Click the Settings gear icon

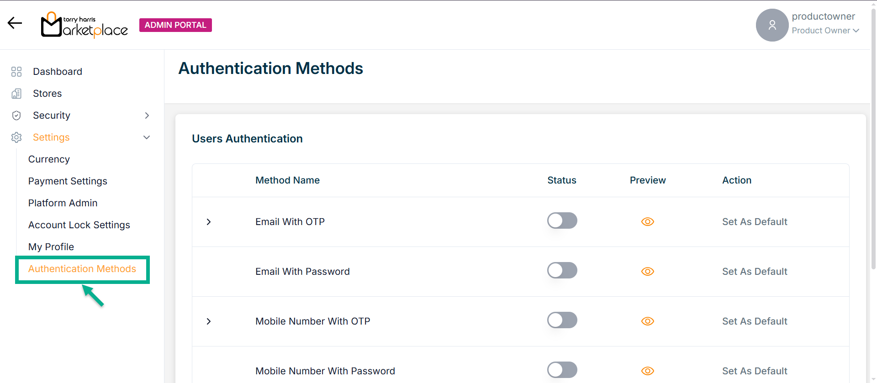16,137
